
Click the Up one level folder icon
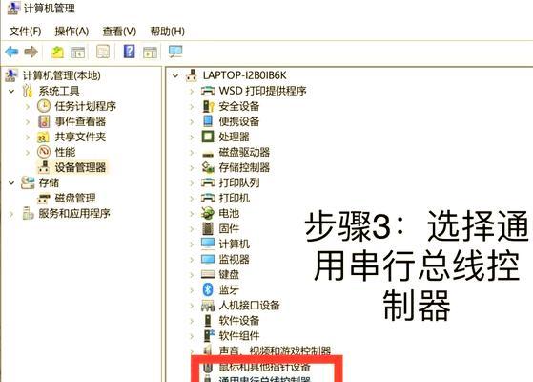tap(57, 53)
